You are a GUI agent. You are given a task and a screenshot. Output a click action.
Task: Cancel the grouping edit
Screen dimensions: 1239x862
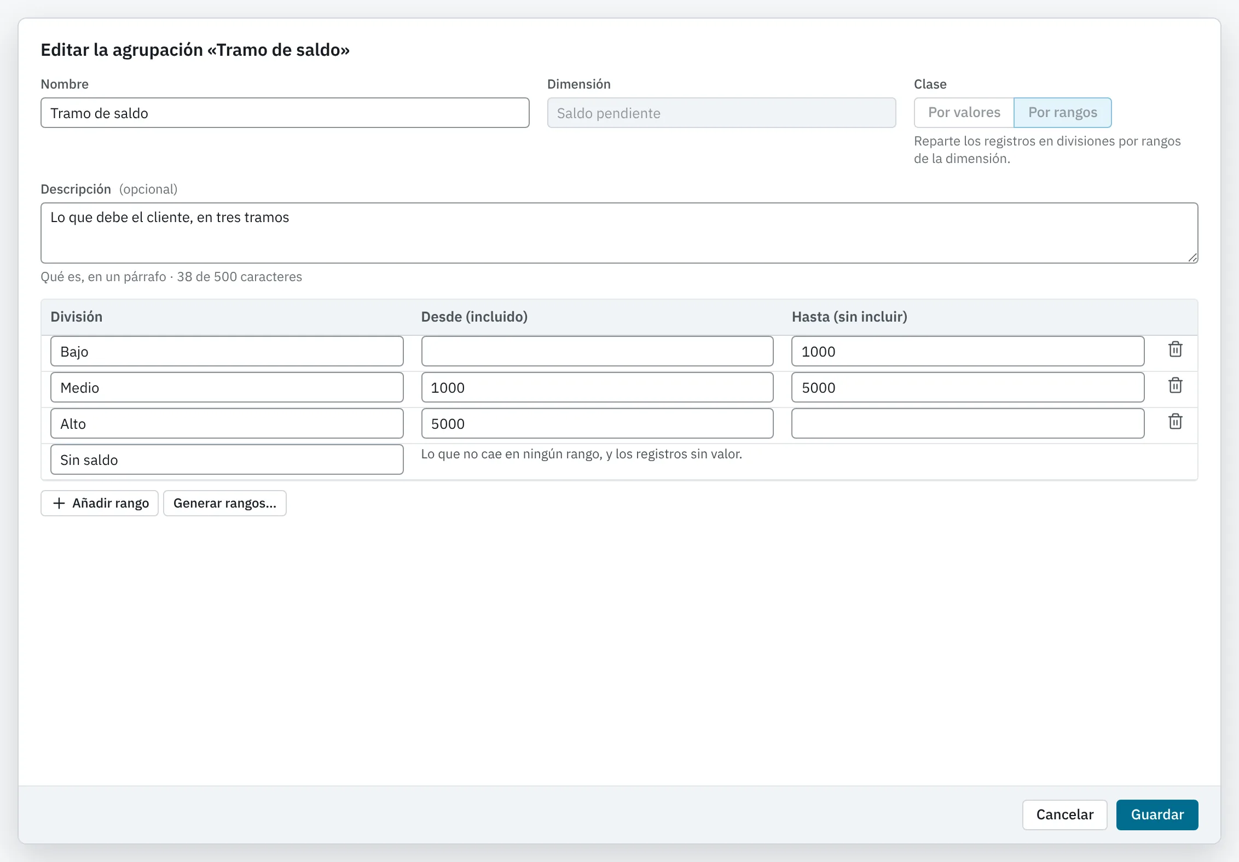coord(1064,815)
